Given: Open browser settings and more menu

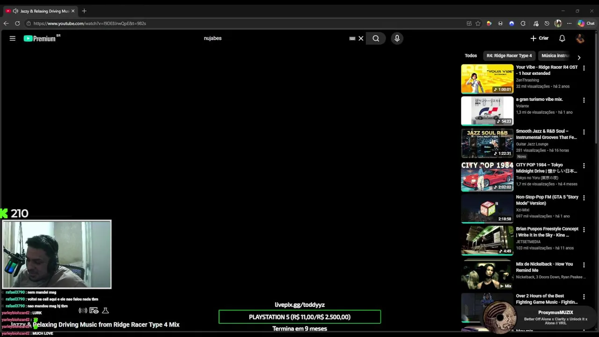Looking at the screenshot, I should (569, 23).
